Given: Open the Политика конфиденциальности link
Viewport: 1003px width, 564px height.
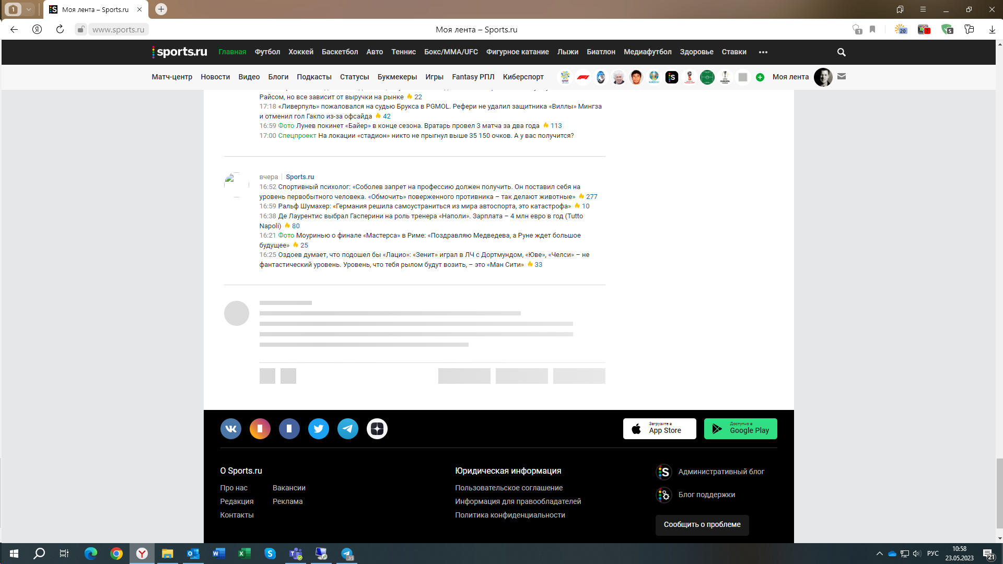Looking at the screenshot, I should pos(510,515).
